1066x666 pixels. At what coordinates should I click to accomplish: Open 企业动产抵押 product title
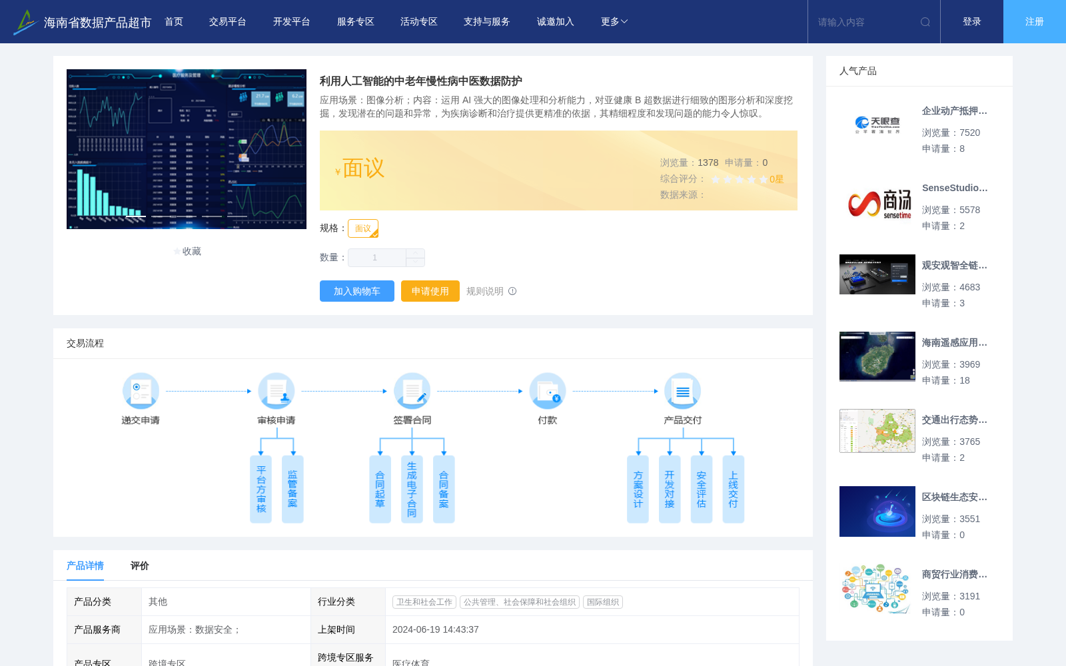955,111
